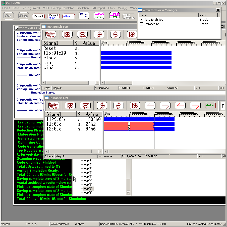
Task: Open the Utility menu
Action: (112, 8)
